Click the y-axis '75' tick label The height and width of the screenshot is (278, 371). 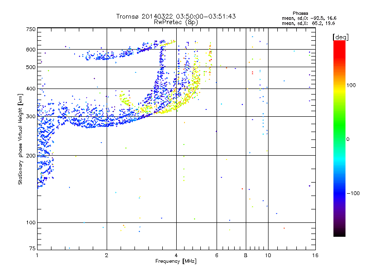[32, 248]
